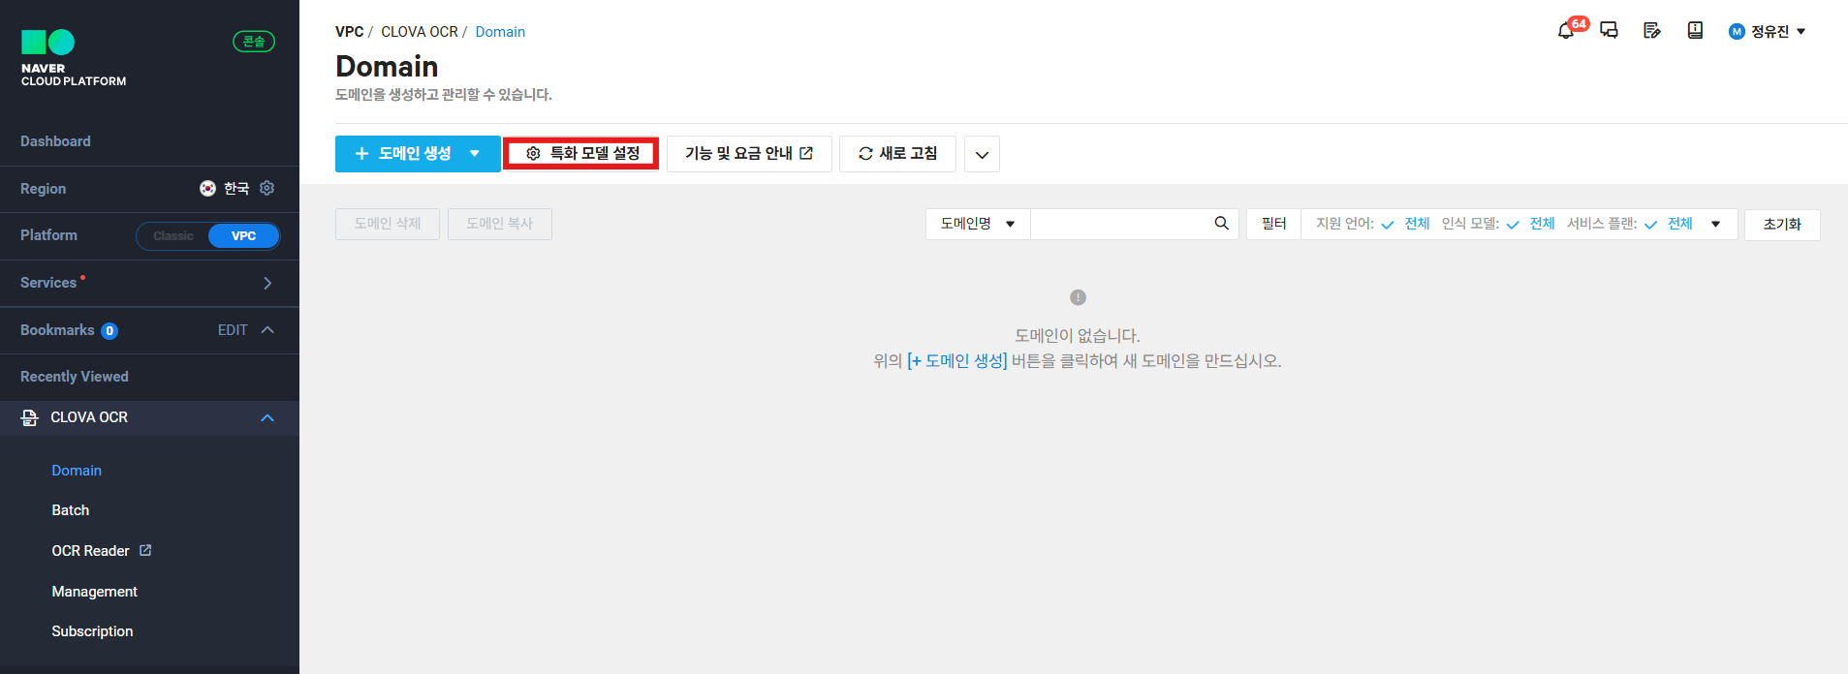Image resolution: width=1848 pixels, height=674 pixels.
Task: Open the 정유진 account dropdown
Action: (x=1768, y=31)
